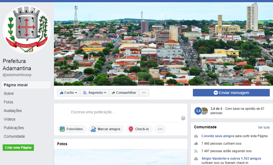Click the Marcar amigos tag icon
This screenshot has height=165, width=273.
[x=93, y=129]
